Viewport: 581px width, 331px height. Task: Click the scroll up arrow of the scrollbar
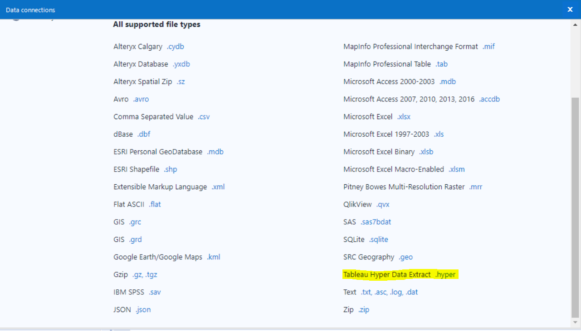click(x=575, y=24)
